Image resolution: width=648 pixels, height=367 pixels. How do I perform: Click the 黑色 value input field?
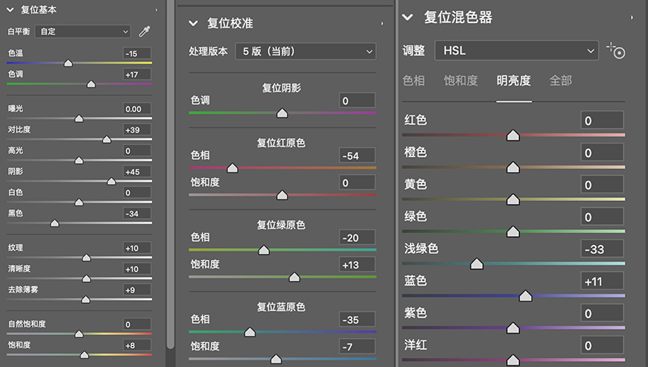(x=137, y=214)
